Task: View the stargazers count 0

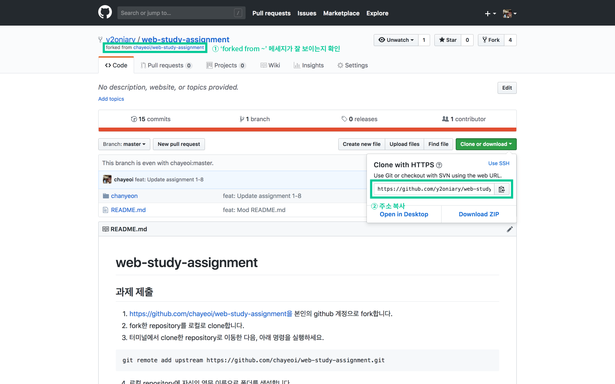Action: click(467, 40)
